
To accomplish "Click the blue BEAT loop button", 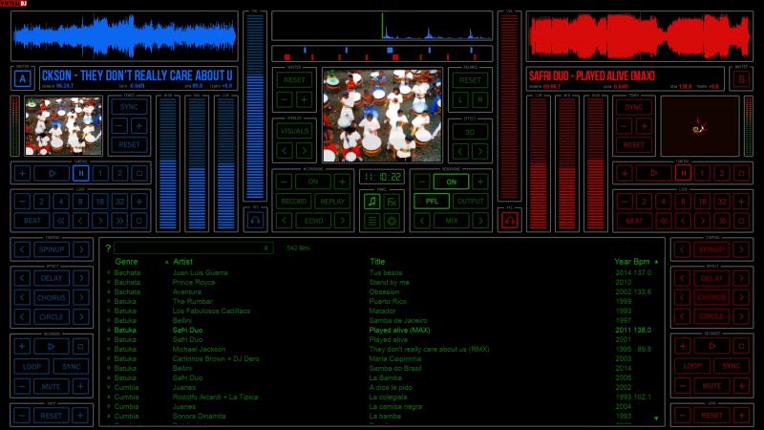I will 32,221.
